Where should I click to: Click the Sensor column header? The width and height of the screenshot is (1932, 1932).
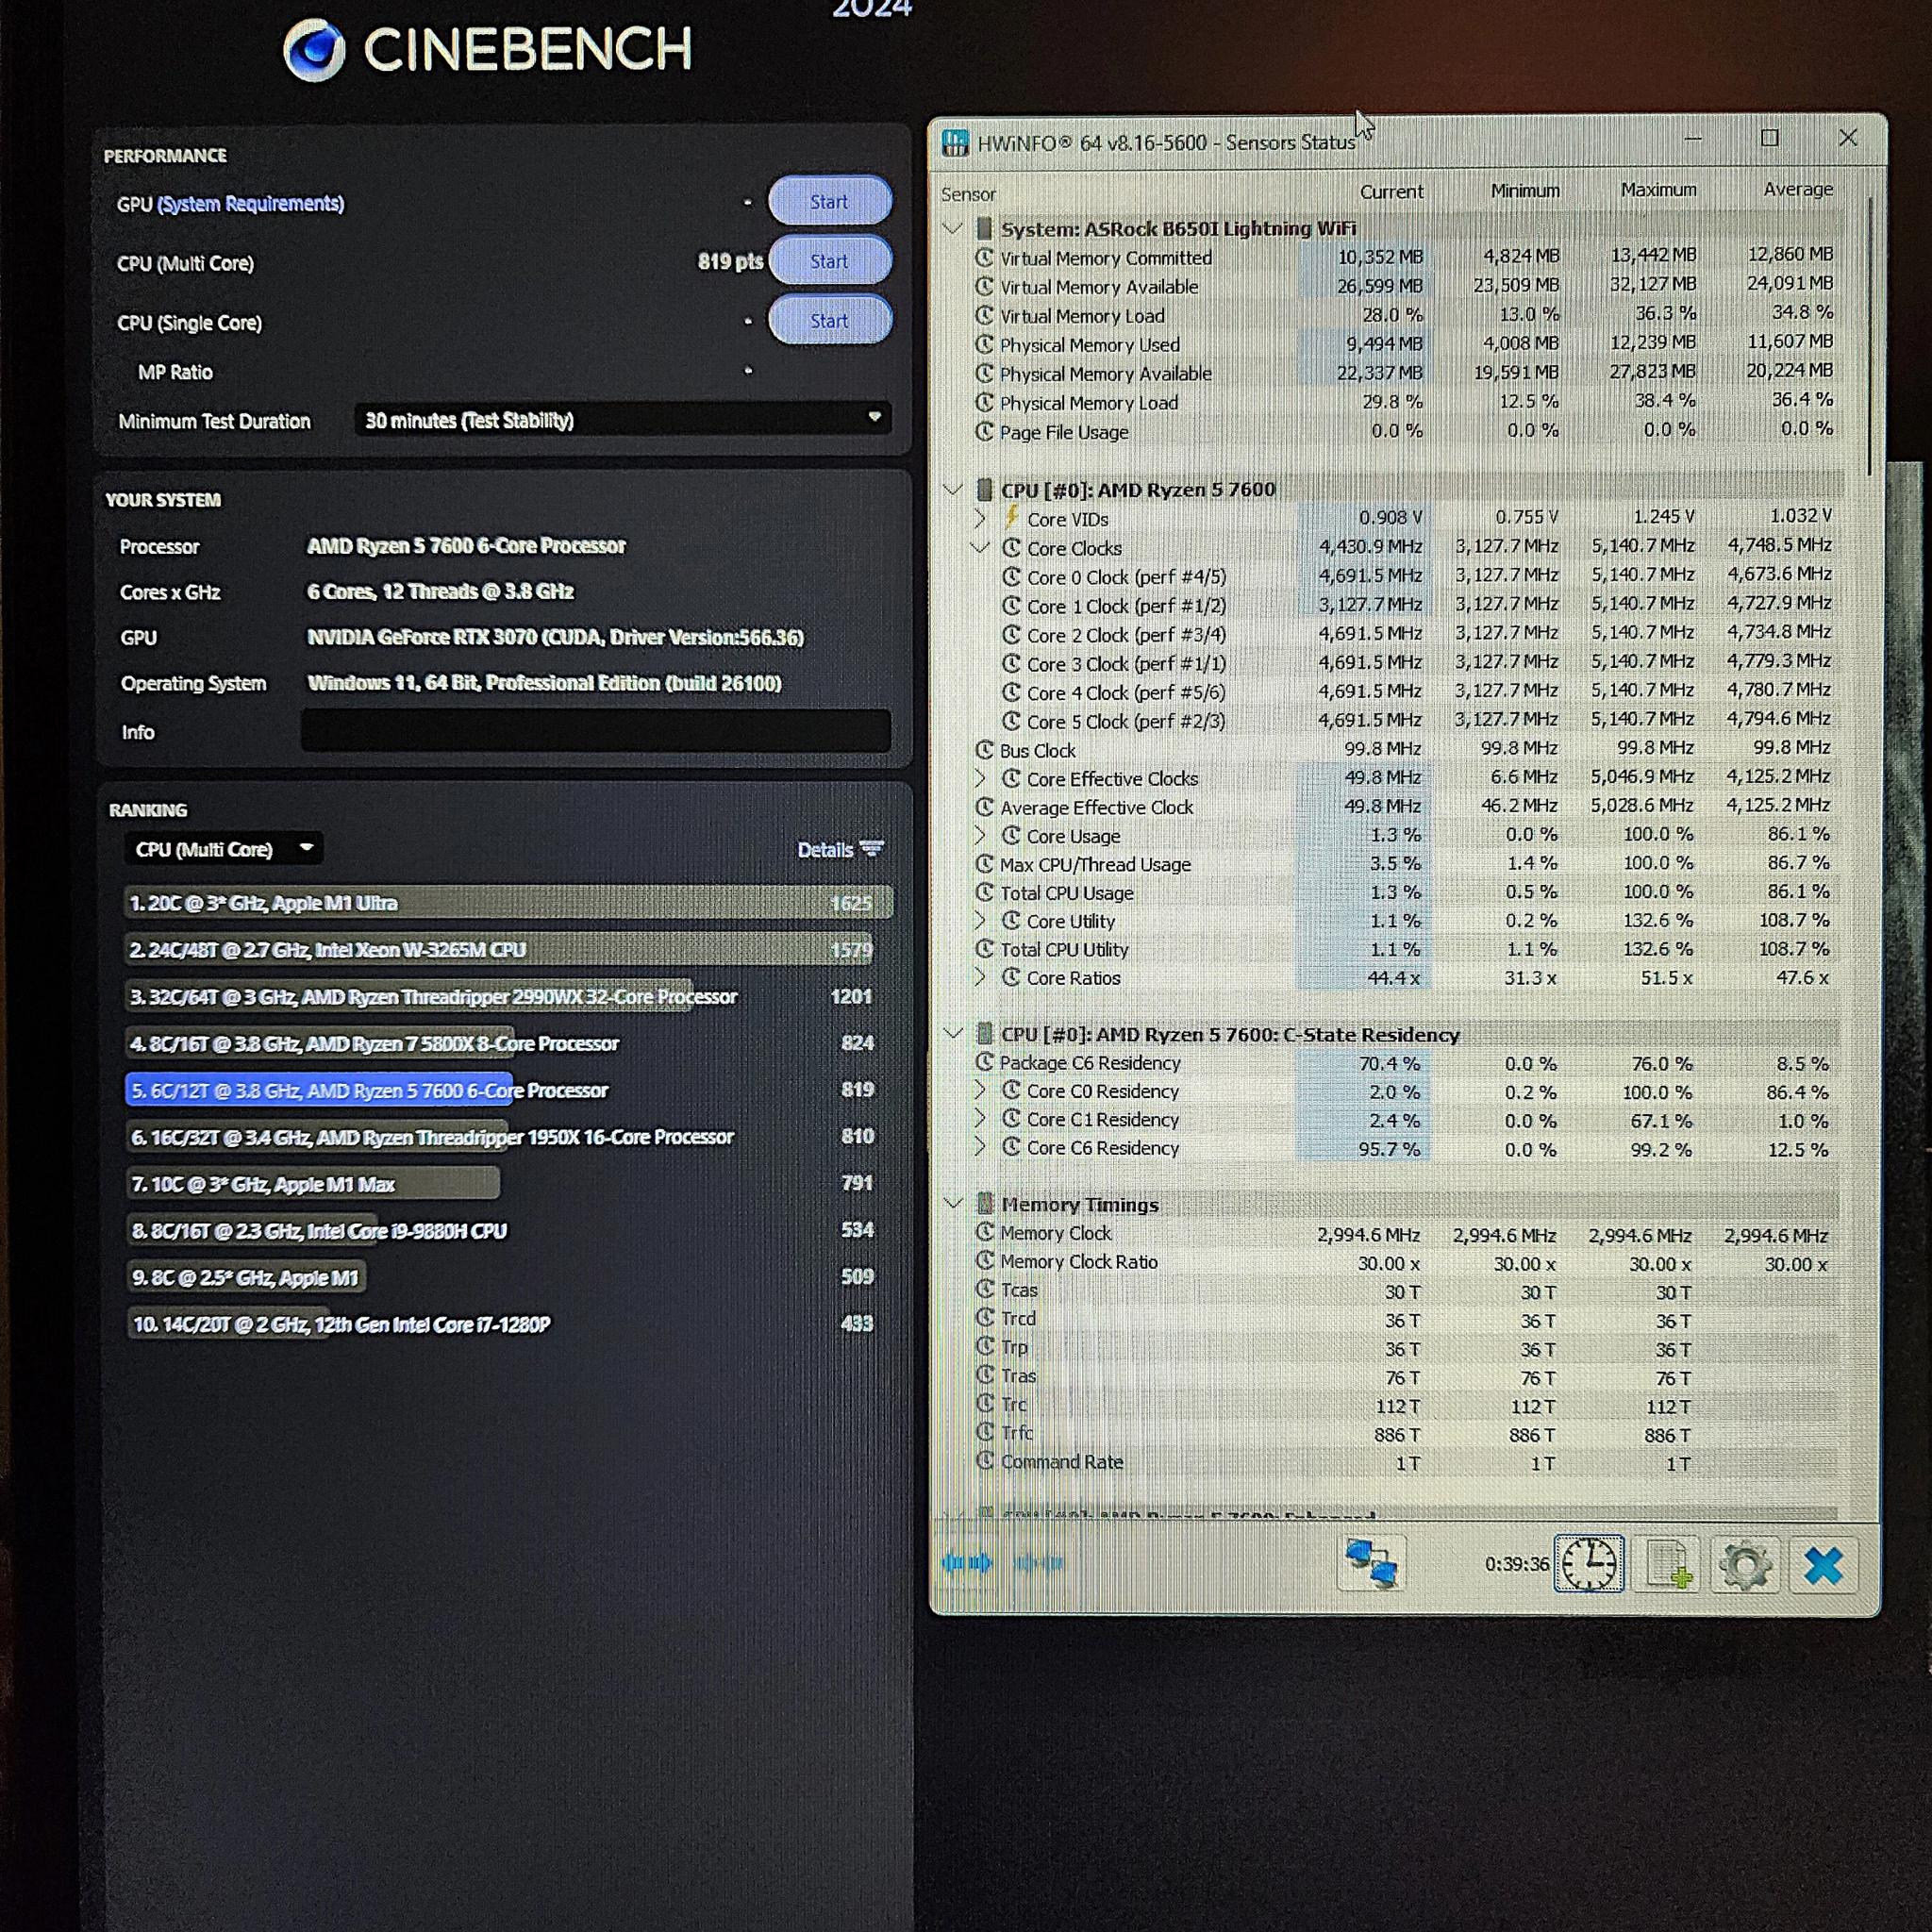[968, 194]
